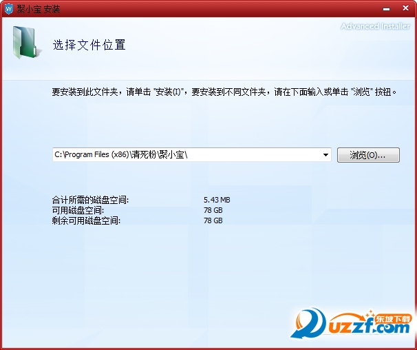Click the 选择文件位置 heading
417x350 pixels.
89,45
